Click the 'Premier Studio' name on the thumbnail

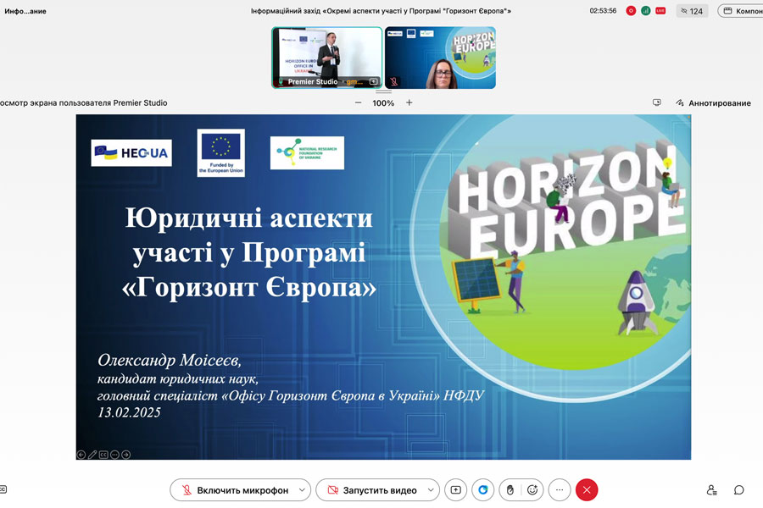click(312, 81)
